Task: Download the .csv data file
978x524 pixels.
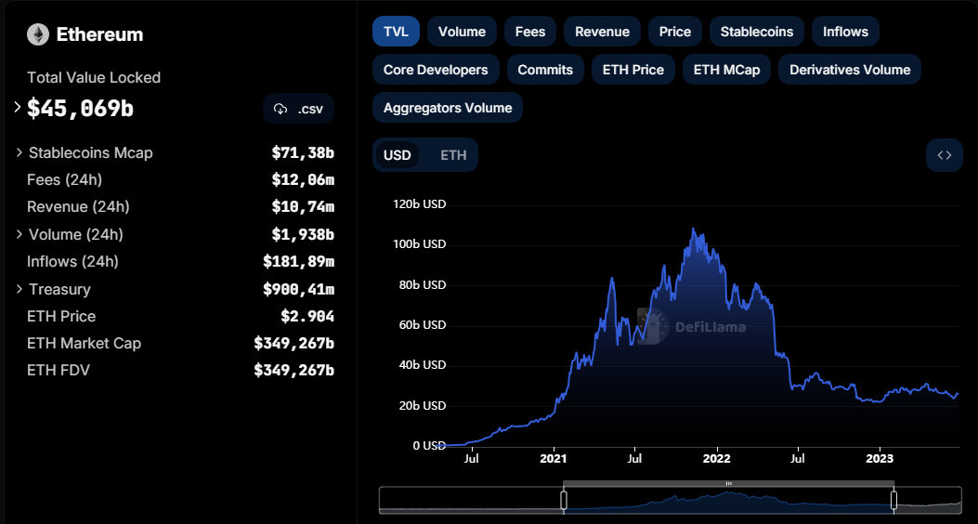Action: coord(298,110)
